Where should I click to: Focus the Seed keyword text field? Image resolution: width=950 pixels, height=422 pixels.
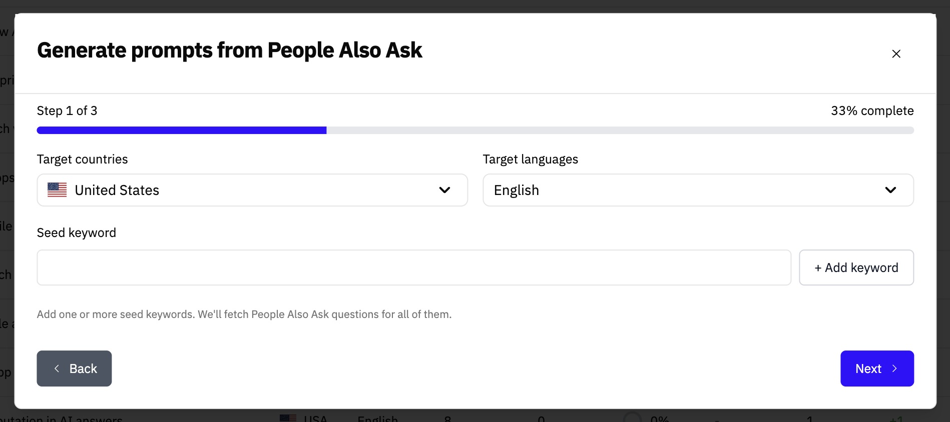tap(413, 267)
